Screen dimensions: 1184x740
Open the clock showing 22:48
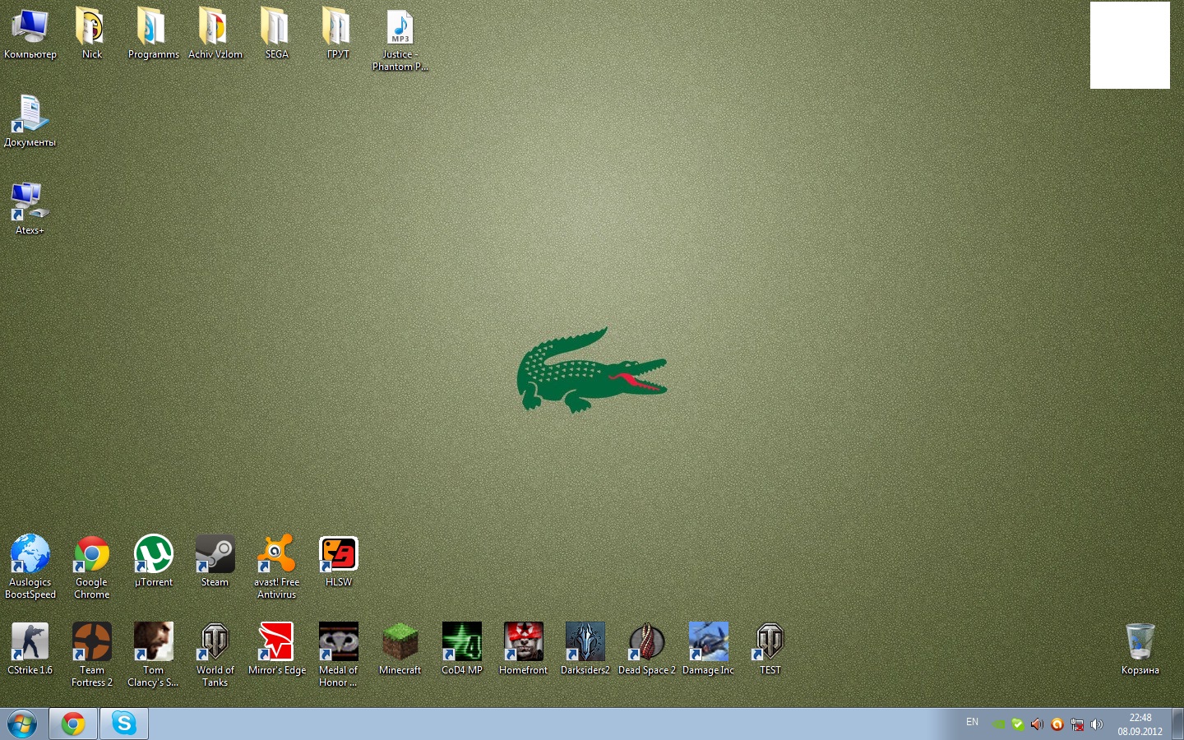(1140, 724)
